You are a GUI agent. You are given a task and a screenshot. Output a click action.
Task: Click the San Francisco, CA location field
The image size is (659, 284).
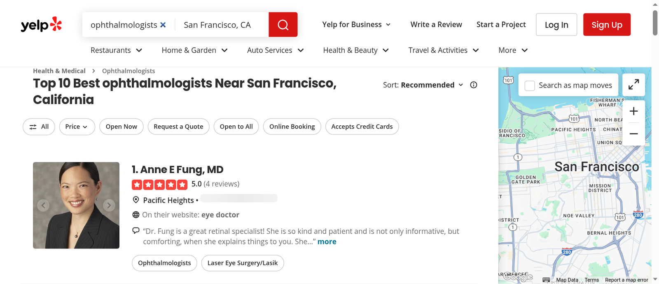pos(222,25)
